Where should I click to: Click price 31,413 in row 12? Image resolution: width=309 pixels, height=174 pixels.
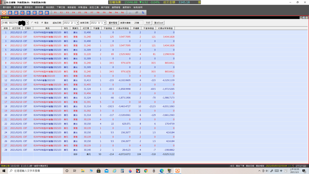pyautogui.click(x=87, y=80)
